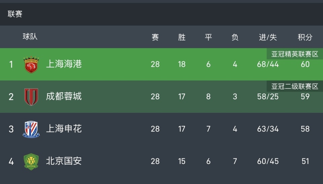The height and width of the screenshot is (184, 323).
Task: Click the 上海申花 team crest icon
Action: (x=31, y=129)
